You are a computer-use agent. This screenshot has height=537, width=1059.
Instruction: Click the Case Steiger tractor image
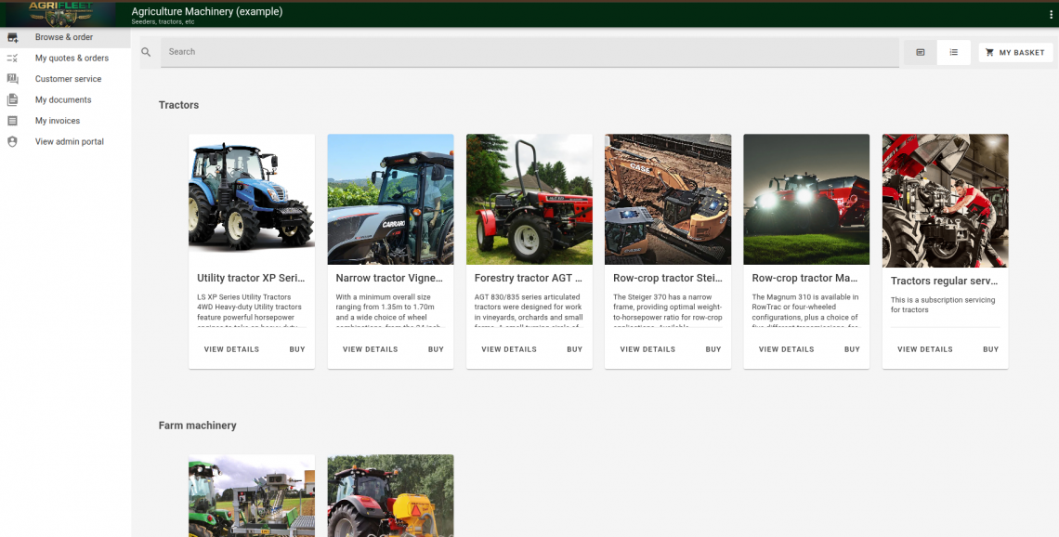click(x=668, y=199)
